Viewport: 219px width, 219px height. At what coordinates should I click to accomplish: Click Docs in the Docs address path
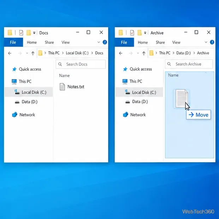click(x=99, y=53)
